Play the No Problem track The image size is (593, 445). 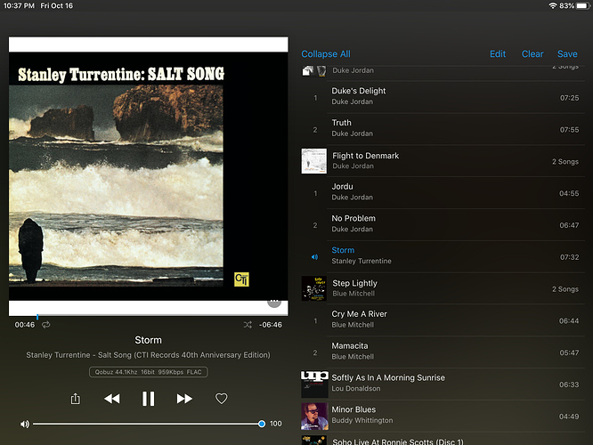pos(443,224)
